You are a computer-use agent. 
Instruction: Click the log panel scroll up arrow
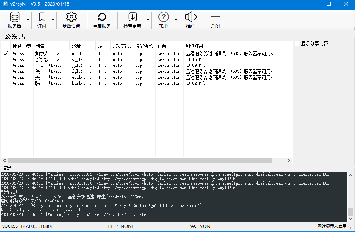click(x=350, y=175)
